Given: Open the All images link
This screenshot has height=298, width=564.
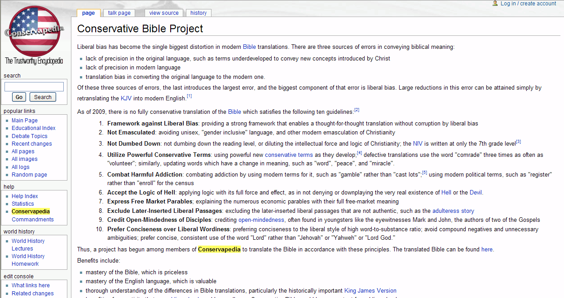Looking at the screenshot, I should point(25,159).
